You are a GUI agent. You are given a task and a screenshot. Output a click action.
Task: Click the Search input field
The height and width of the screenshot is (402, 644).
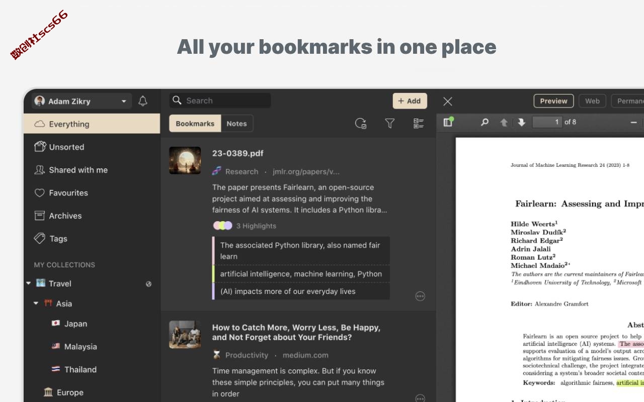[x=220, y=100]
